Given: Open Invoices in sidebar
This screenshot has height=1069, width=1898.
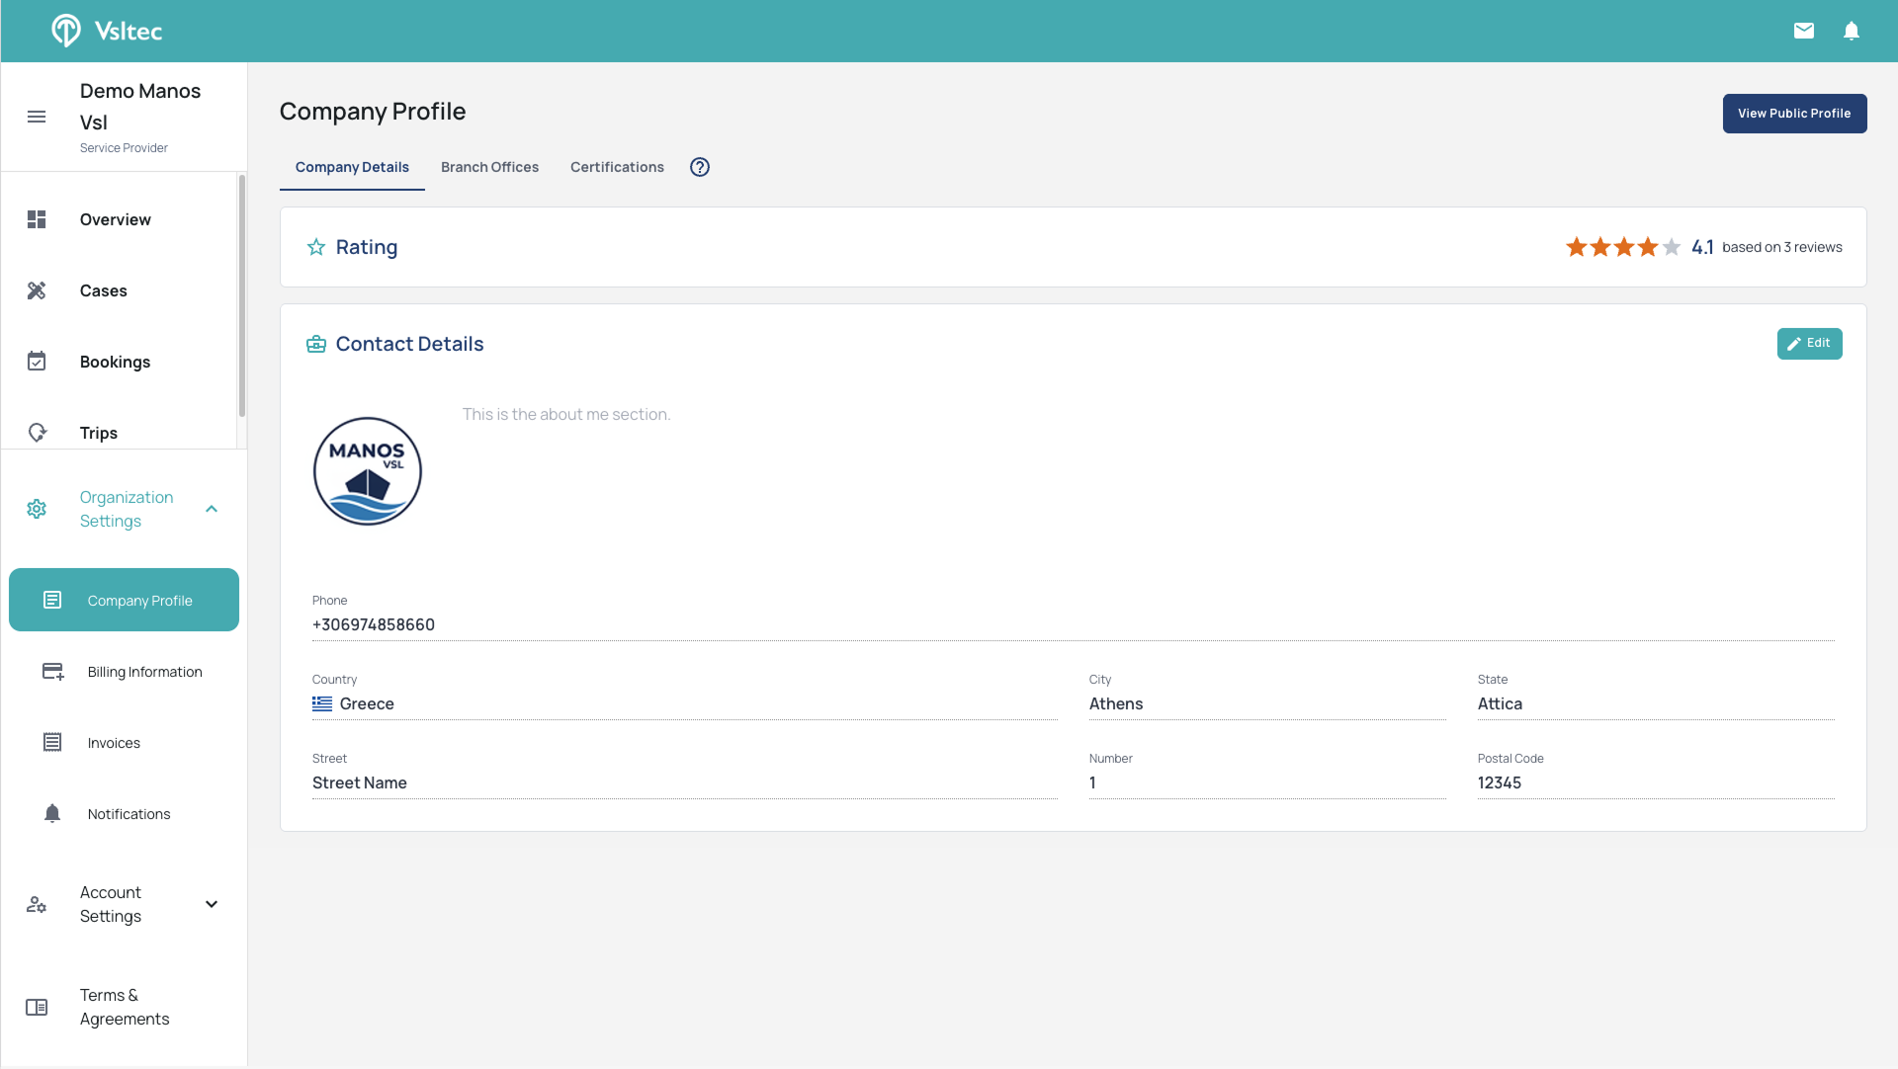Looking at the screenshot, I should coord(114,743).
